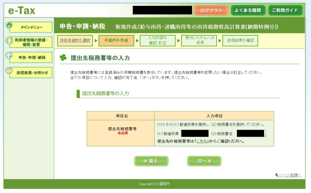Click the document icon beside 申告・申請・納税

pos(9,56)
